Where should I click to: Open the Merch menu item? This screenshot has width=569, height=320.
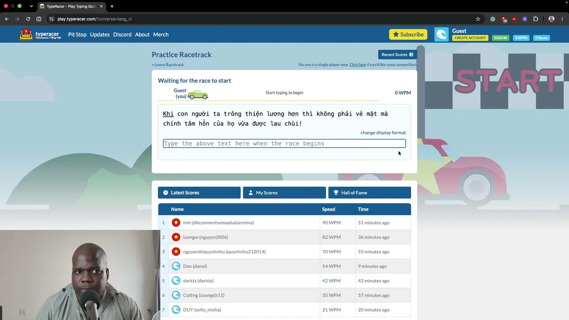point(161,35)
